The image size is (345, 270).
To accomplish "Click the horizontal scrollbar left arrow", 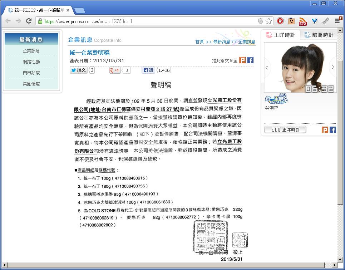I will pyautogui.click(x=4, y=265).
